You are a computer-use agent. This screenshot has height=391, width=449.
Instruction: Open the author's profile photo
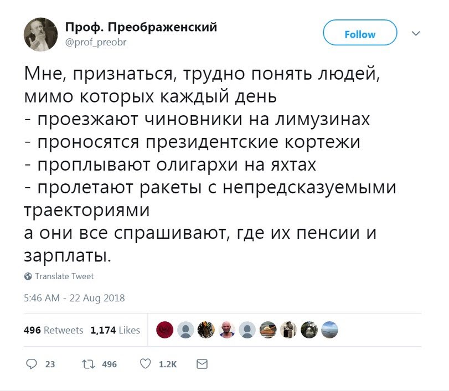point(40,34)
